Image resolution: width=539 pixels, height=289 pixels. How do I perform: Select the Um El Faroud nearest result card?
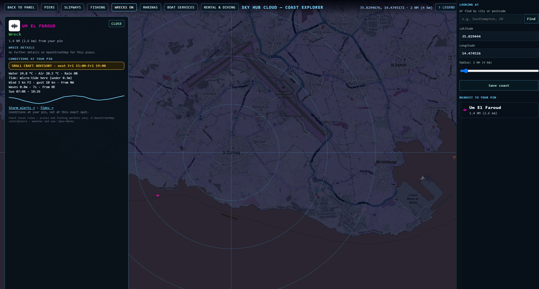coord(499,110)
